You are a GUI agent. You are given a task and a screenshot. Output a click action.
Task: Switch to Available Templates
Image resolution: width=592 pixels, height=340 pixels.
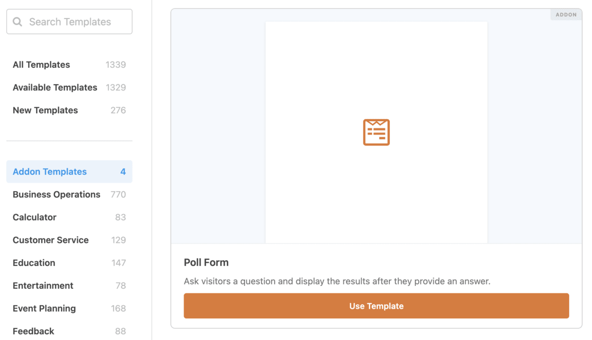click(x=55, y=87)
